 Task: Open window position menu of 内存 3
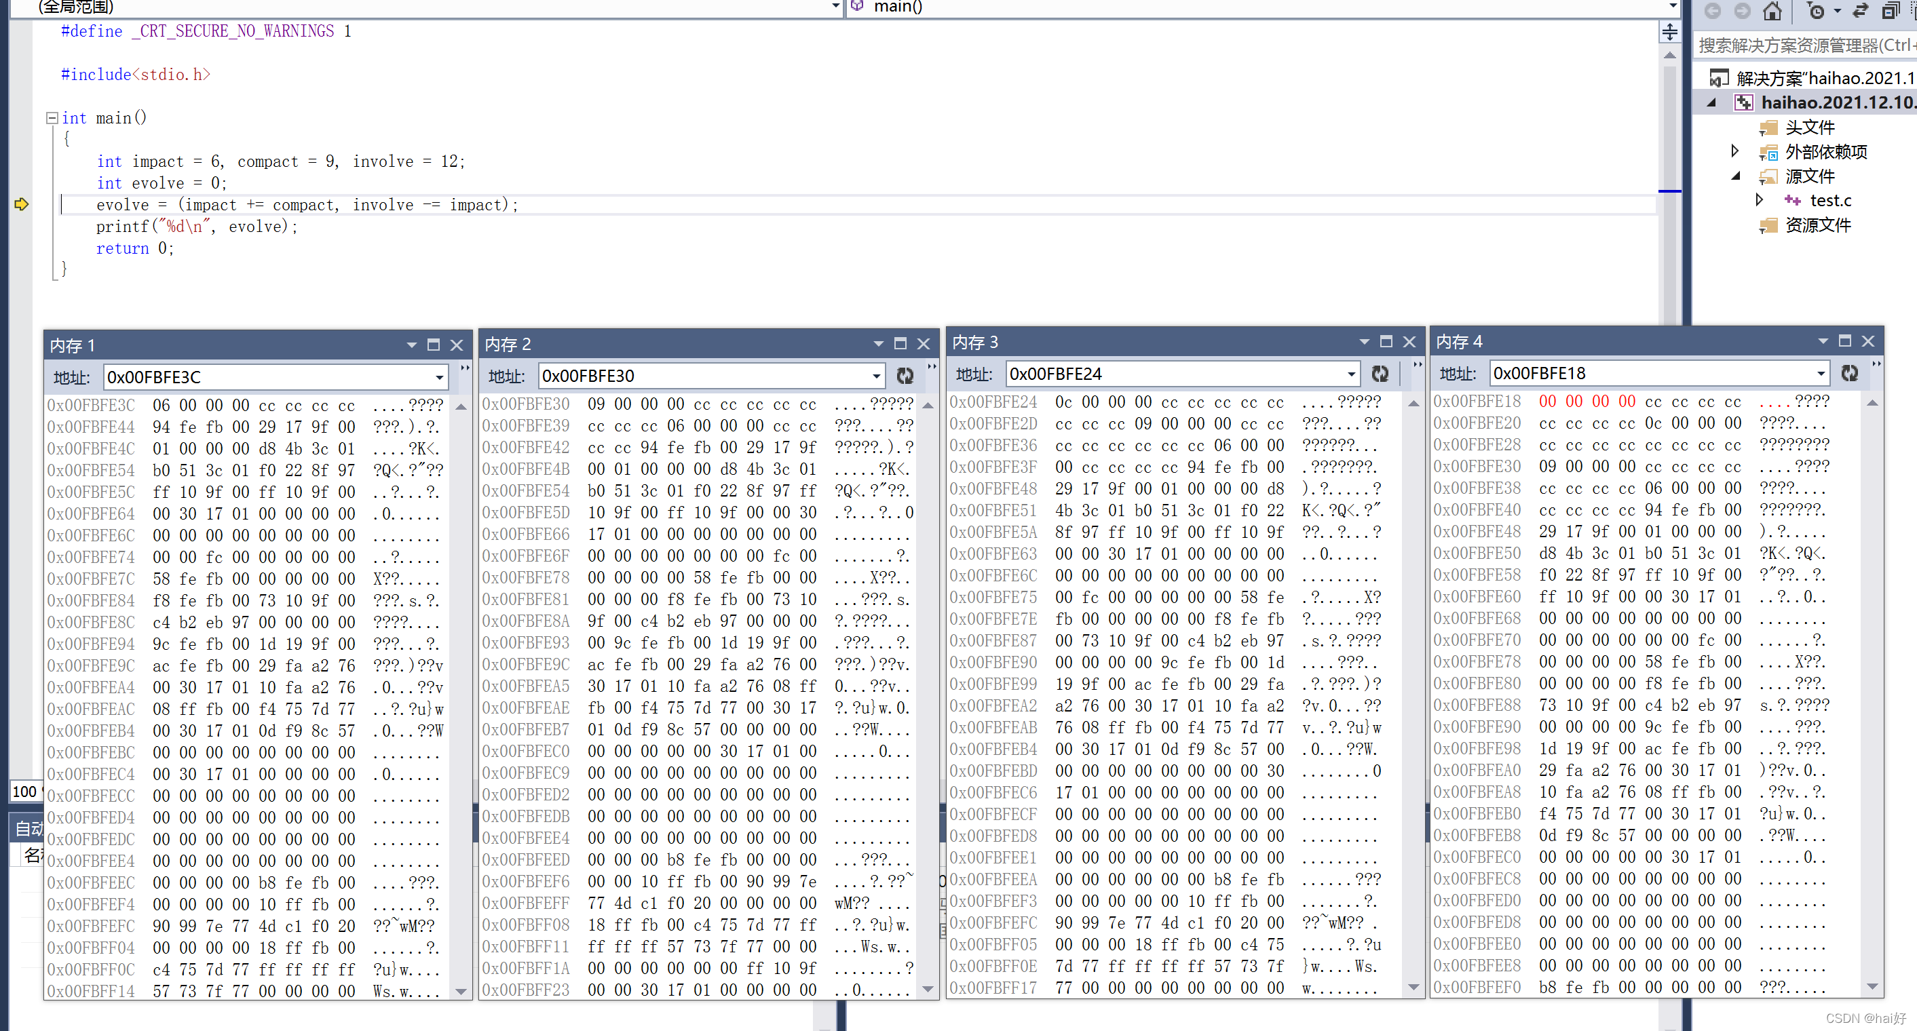1364,341
